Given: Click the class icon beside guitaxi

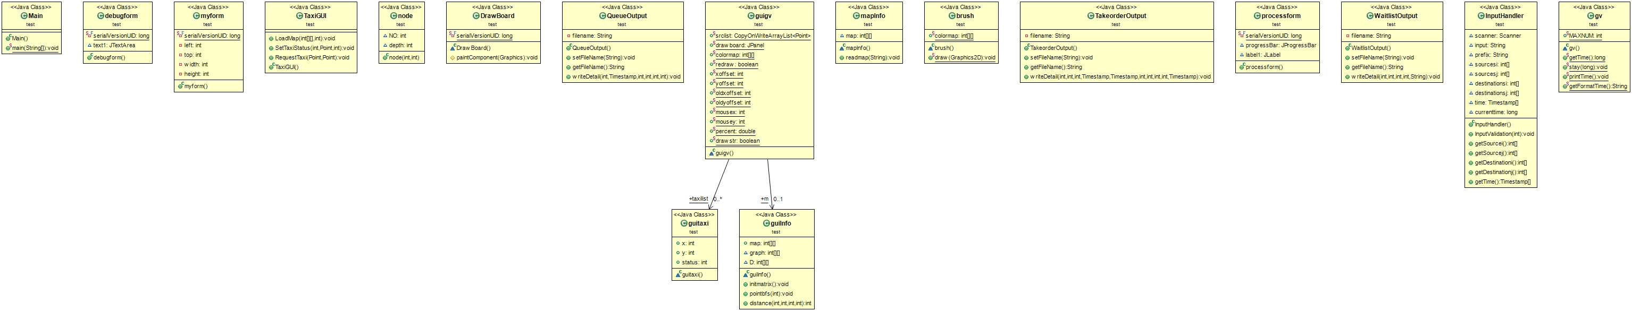Looking at the screenshot, I should (x=684, y=223).
